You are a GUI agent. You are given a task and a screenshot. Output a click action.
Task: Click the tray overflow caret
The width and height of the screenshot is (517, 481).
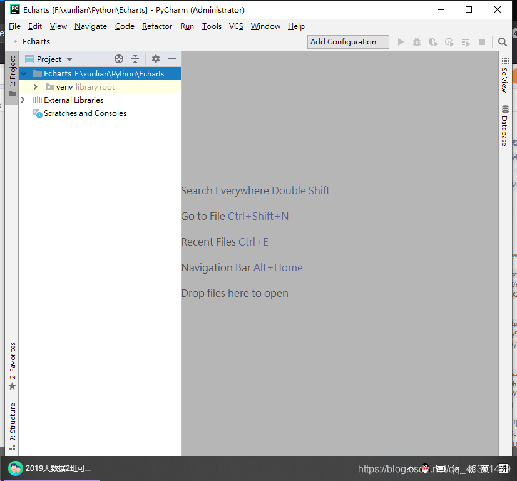[411, 468]
